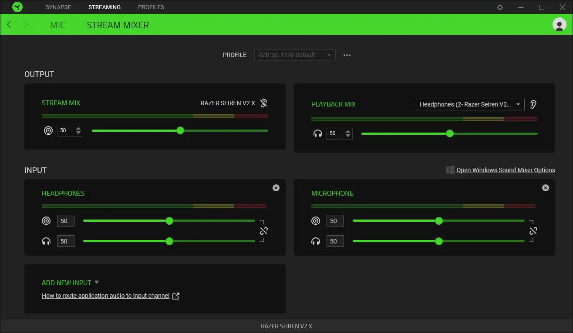Remove the Headphones input channel
Image resolution: width=573 pixels, height=333 pixels.
point(276,188)
